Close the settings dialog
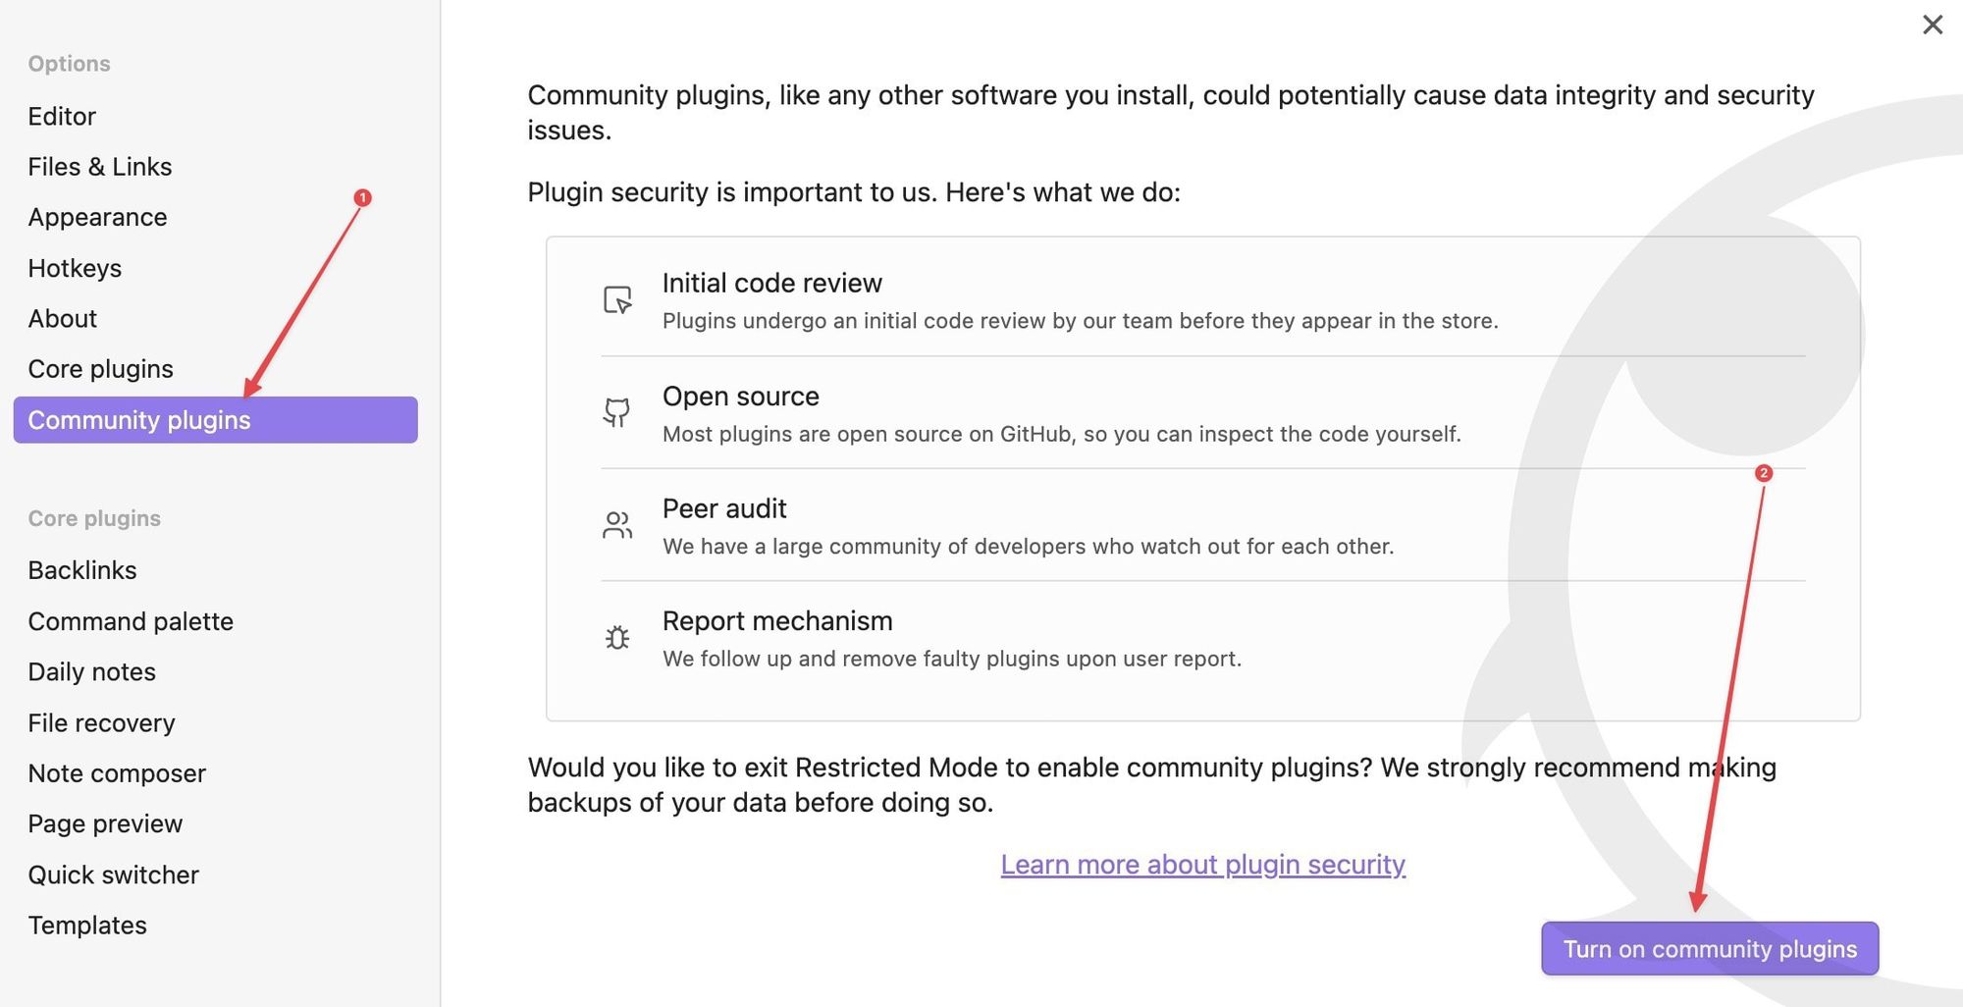1963x1007 pixels. tap(1932, 25)
